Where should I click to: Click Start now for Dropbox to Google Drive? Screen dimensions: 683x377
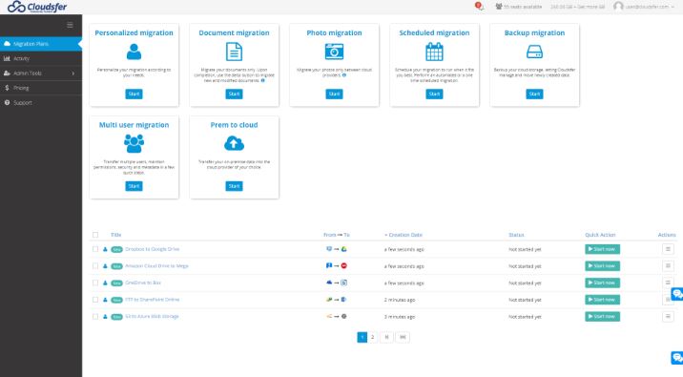point(603,249)
